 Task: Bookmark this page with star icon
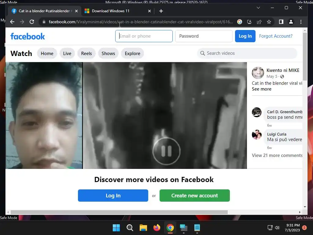[269, 22]
